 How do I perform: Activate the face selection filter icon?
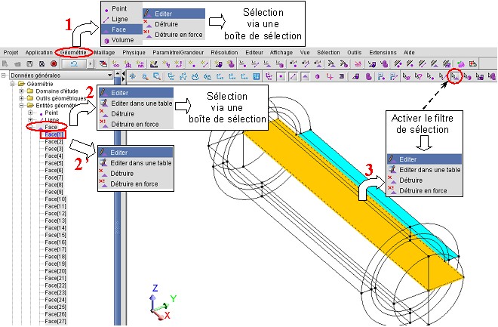point(456,76)
